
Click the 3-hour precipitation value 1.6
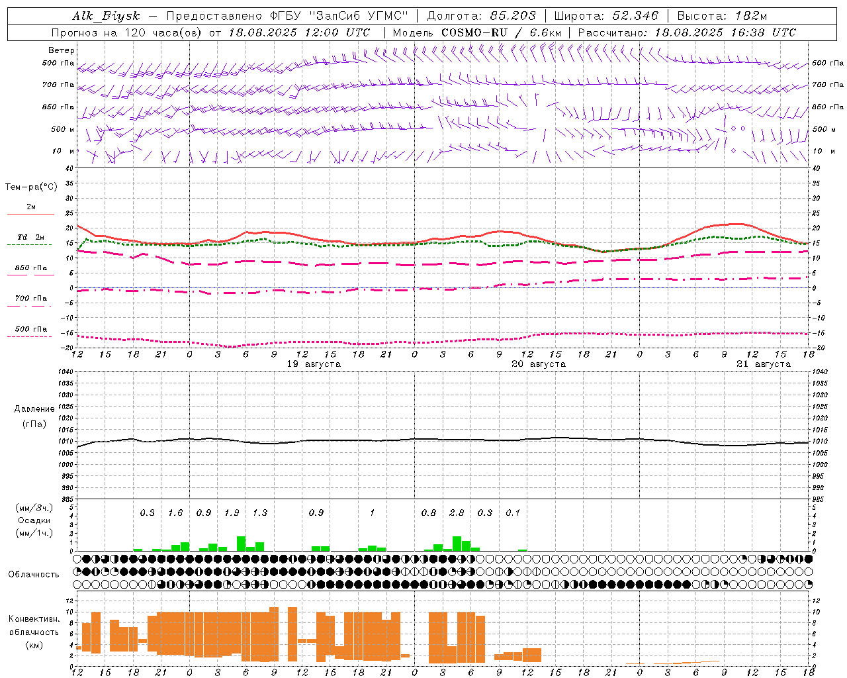click(175, 513)
